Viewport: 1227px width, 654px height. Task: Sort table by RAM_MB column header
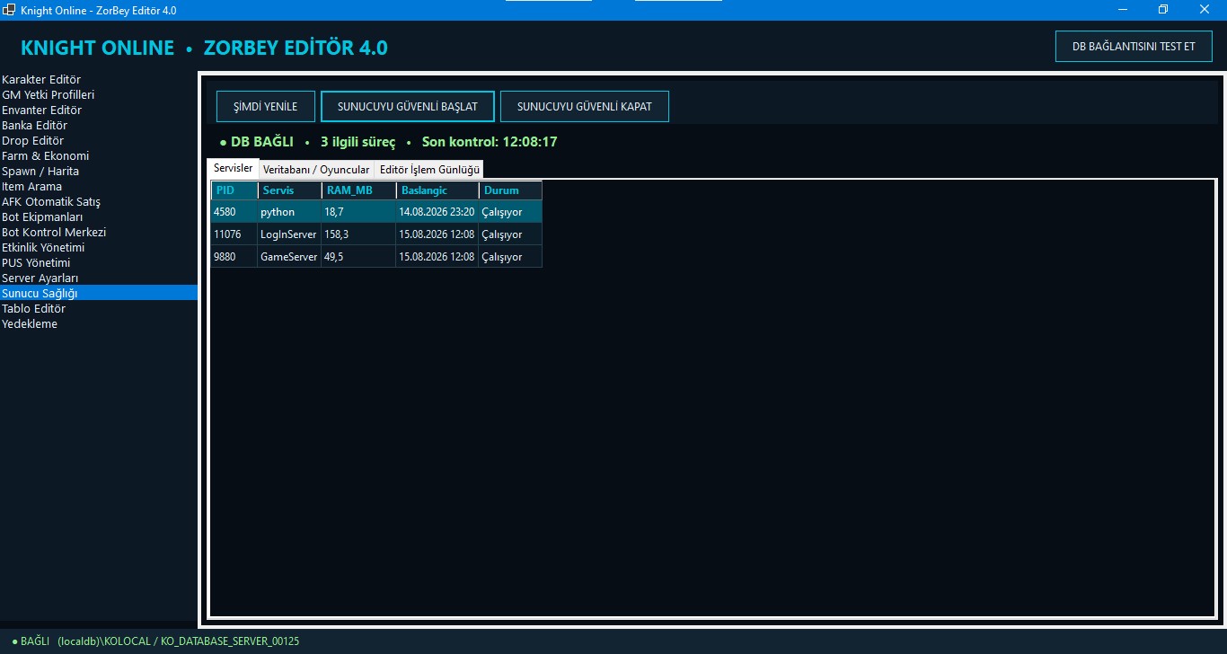(359, 190)
